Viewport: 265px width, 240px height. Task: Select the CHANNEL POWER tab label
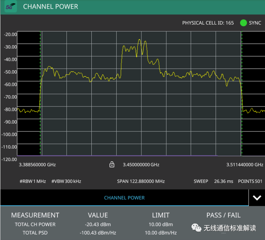[x=124, y=198]
